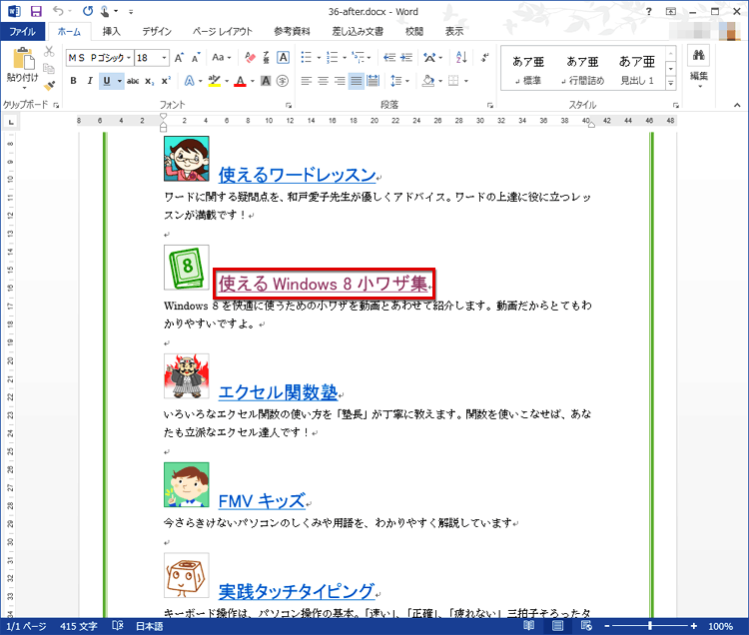Click the zoom slider in status bar
Viewport: 749px width, 635px height.
click(x=650, y=625)
